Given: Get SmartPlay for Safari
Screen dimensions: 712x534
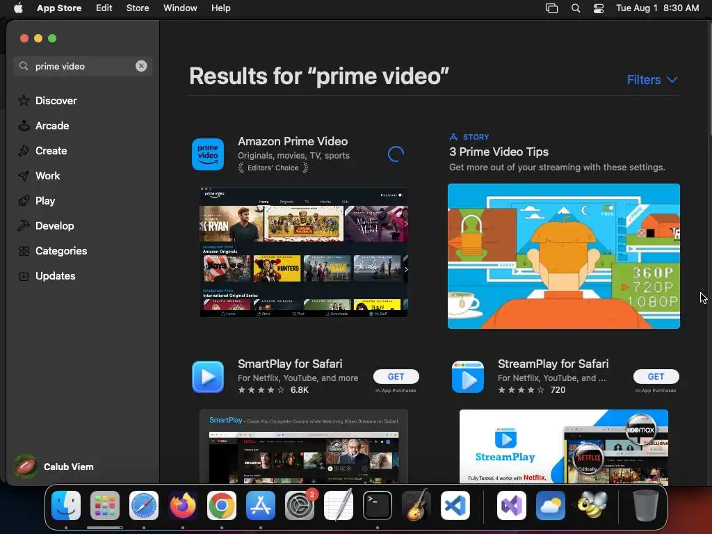Looking at the screenshot, I should [396, 376].
